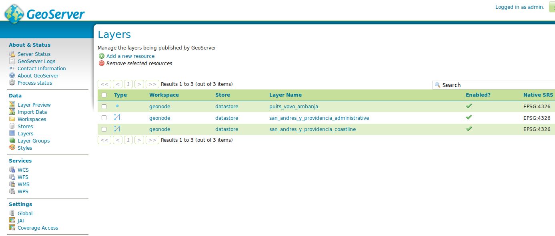Click the Coverage Access icon
Screen dimensions: 555x236
[x=12, y=228]
